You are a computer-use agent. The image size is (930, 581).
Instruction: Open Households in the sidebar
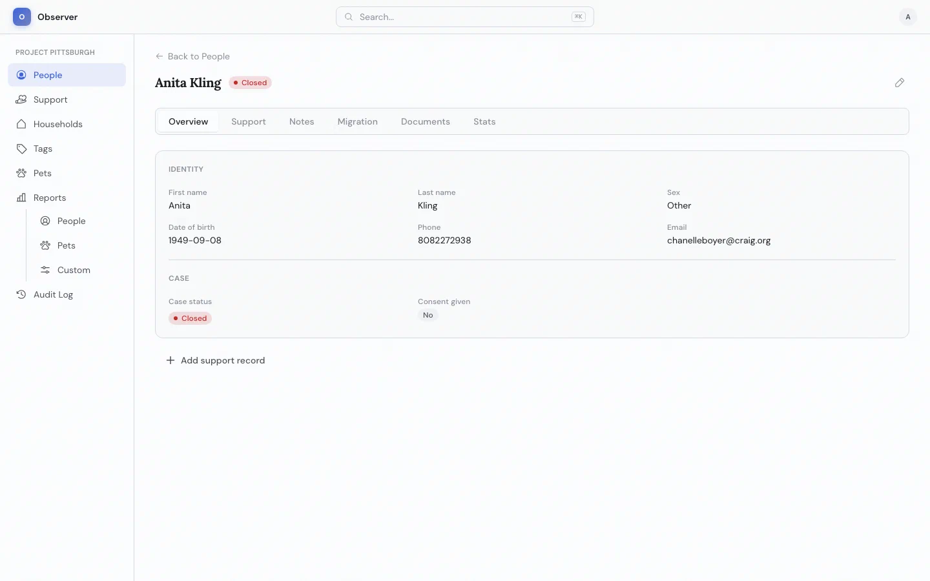(x=67, y=124)
